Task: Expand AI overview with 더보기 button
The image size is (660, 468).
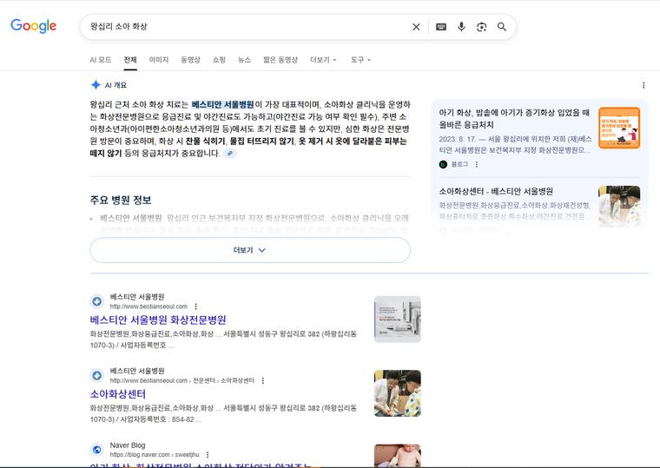Action: (250, 250)
